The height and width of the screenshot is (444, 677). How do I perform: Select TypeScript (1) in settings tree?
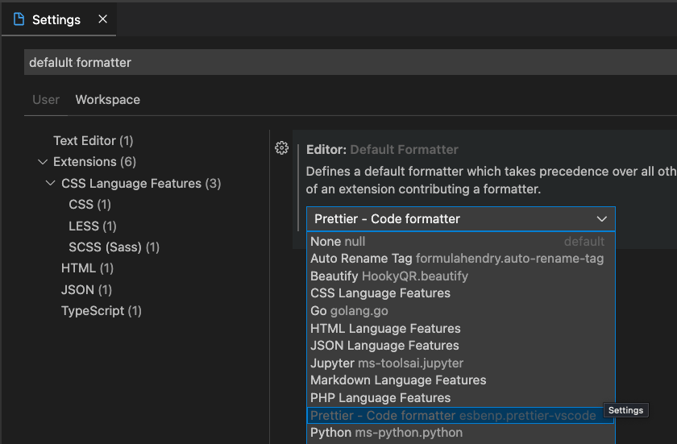click(x=102, y=311)
